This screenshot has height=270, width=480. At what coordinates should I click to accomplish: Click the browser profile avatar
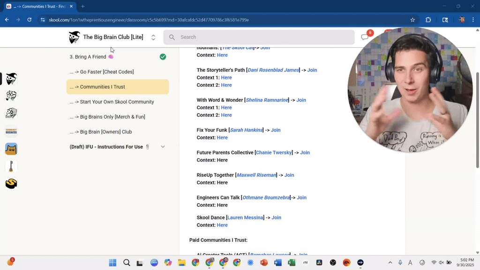(x=462, y=20)
